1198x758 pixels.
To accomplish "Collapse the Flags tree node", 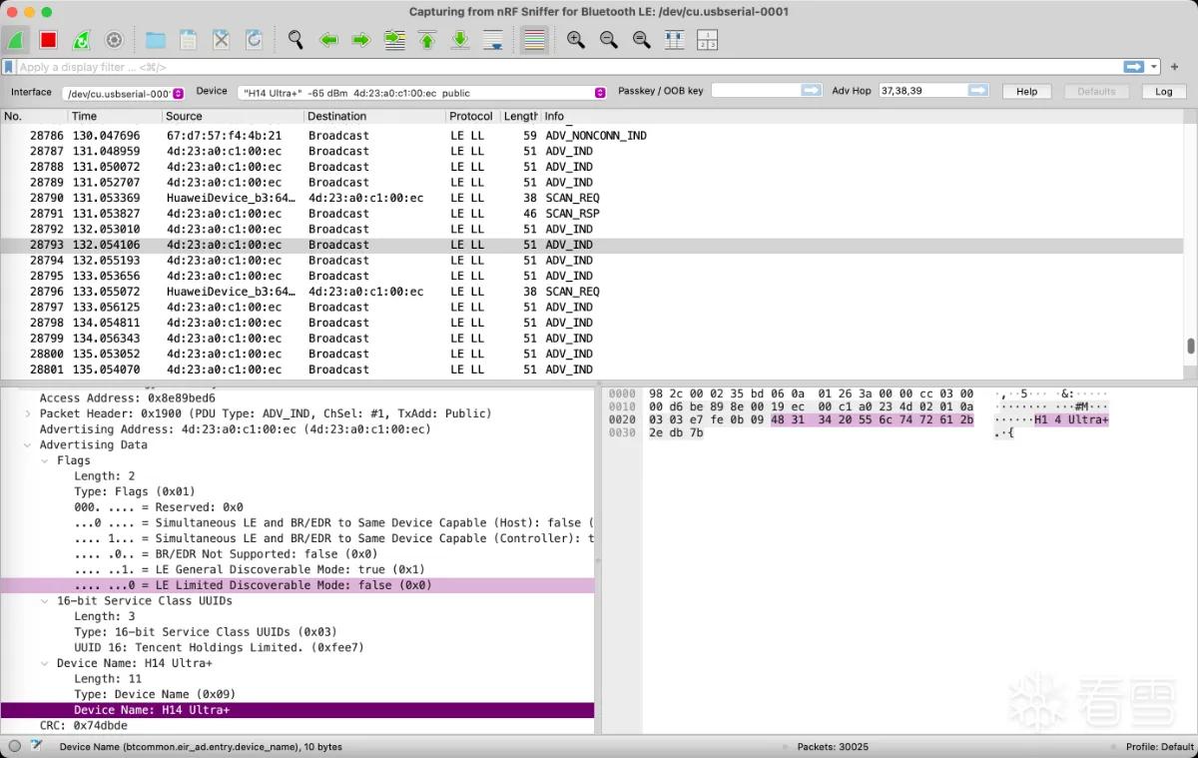I will click(x=45, y=460).
